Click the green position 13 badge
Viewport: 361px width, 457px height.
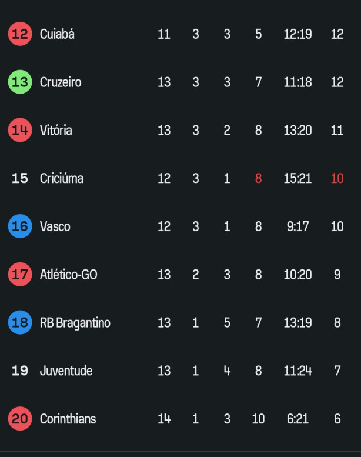click(20, 82)
